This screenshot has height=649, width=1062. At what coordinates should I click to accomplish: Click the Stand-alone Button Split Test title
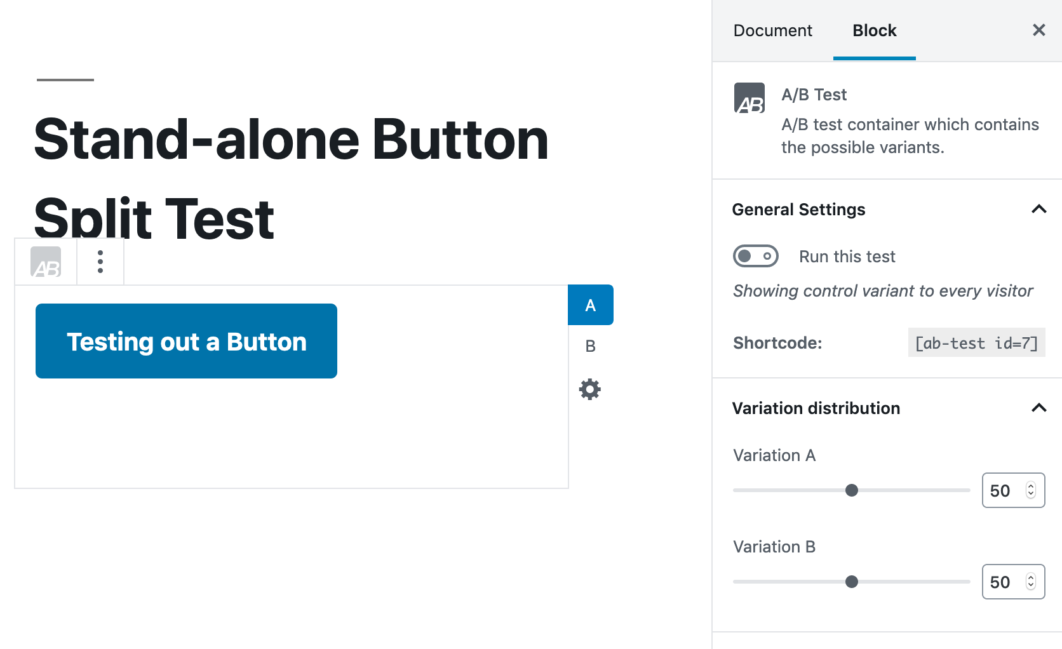point(292,178)
